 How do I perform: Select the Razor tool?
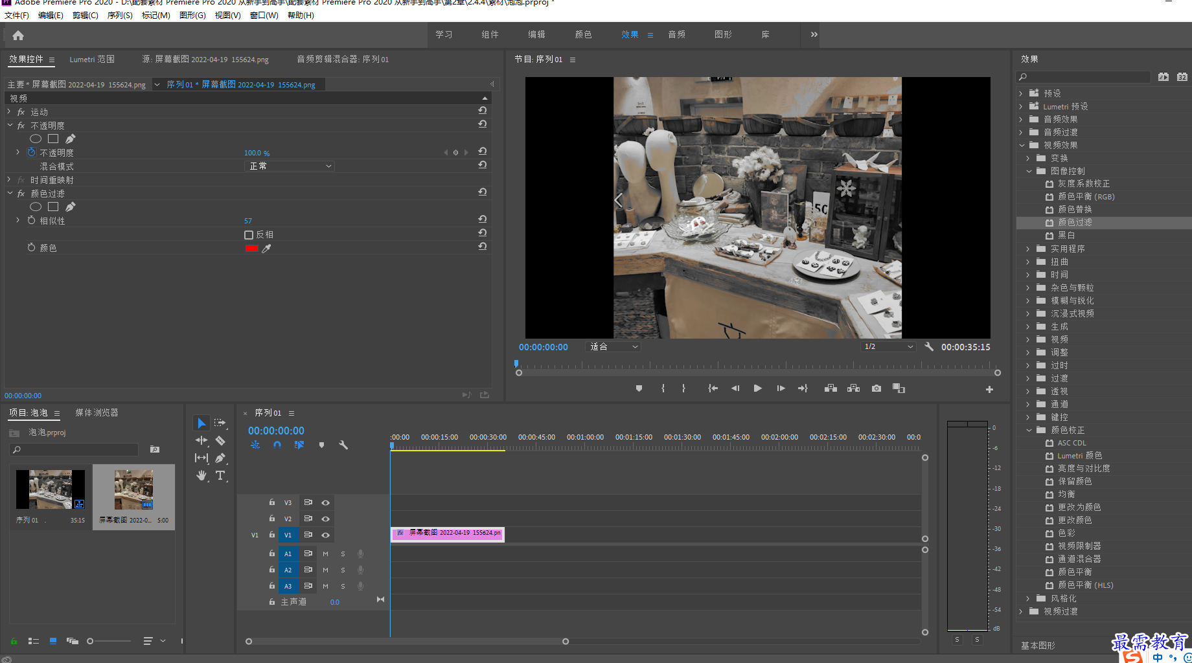tap(220, 440)
